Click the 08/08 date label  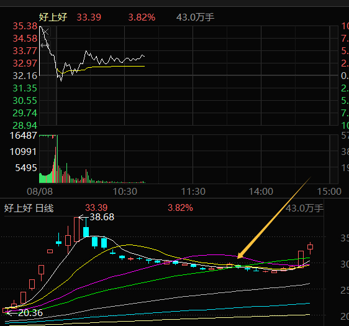[40, 192]
